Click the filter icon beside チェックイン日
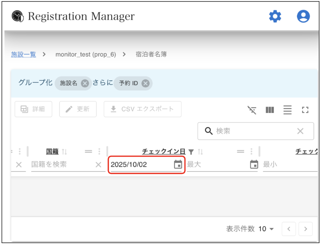321x247 pixels. point(191,152)
